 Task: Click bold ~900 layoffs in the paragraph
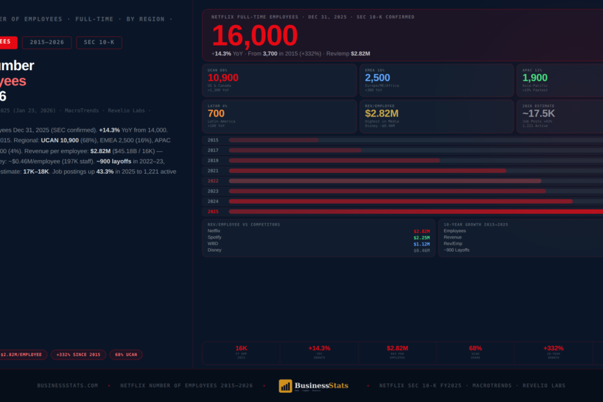(x=114, y=161)
